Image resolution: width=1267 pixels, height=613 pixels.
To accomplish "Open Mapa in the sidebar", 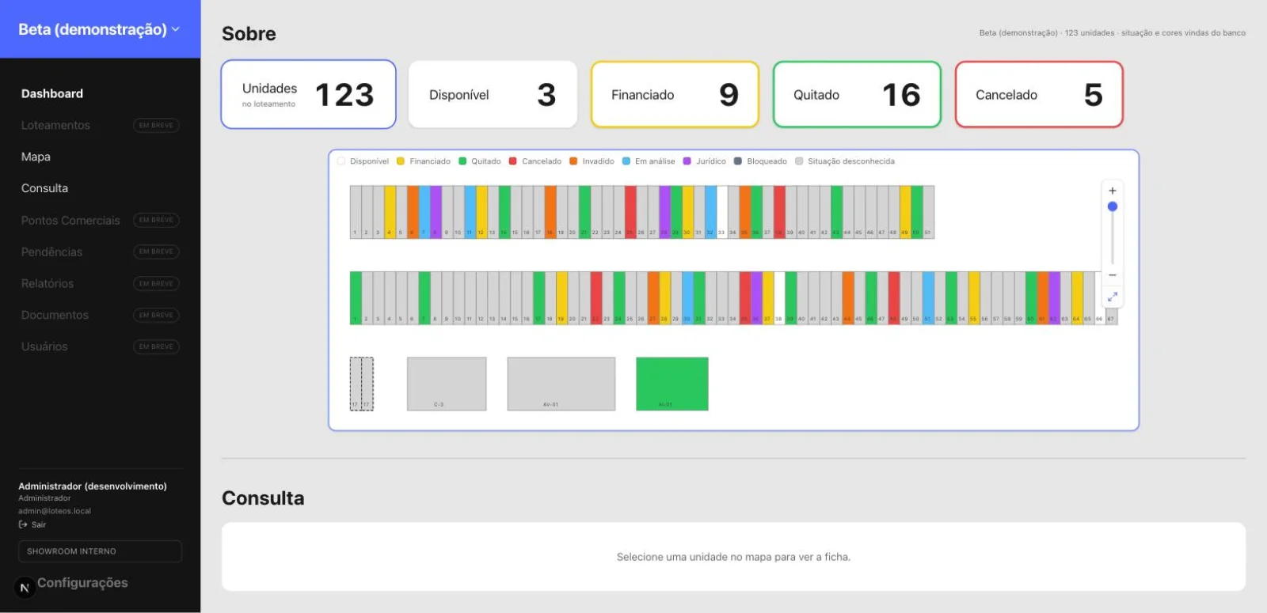I will pyautogui.click(x=36, y=157).
